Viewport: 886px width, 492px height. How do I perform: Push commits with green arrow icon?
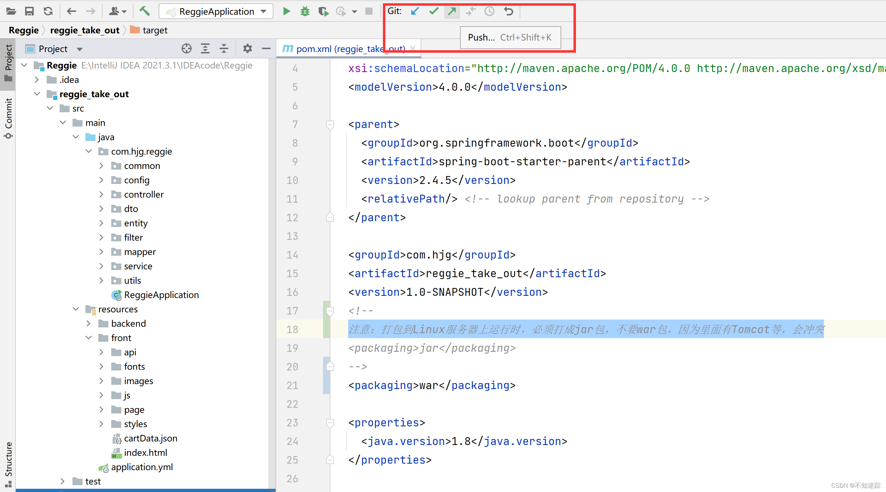pos(452,11)
